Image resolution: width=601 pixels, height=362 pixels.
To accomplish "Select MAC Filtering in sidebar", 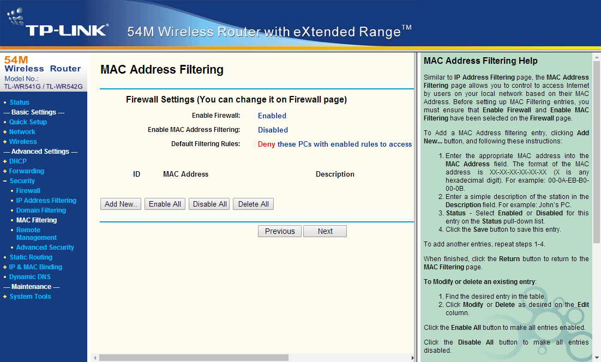I will [x=37, y=220].
